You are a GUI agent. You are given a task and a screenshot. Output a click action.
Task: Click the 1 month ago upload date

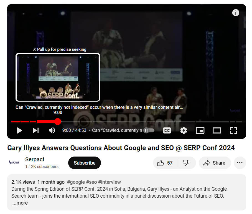pos(51,182)
